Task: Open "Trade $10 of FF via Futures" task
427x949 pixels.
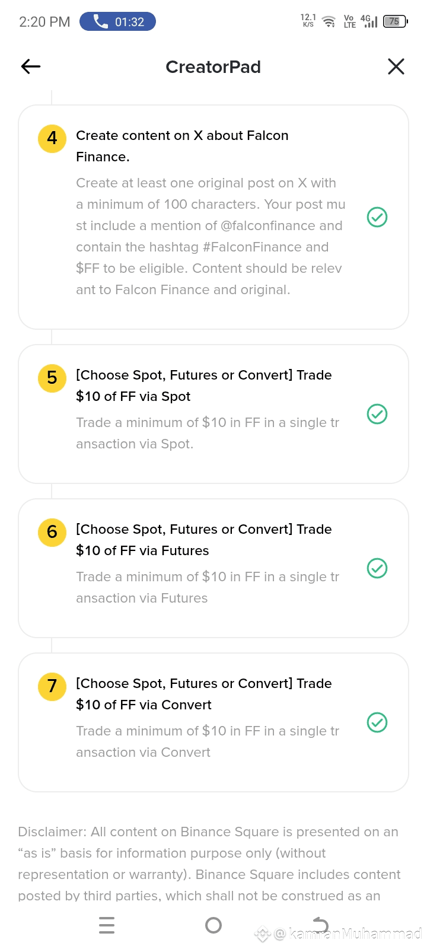Action: (203, 540)
